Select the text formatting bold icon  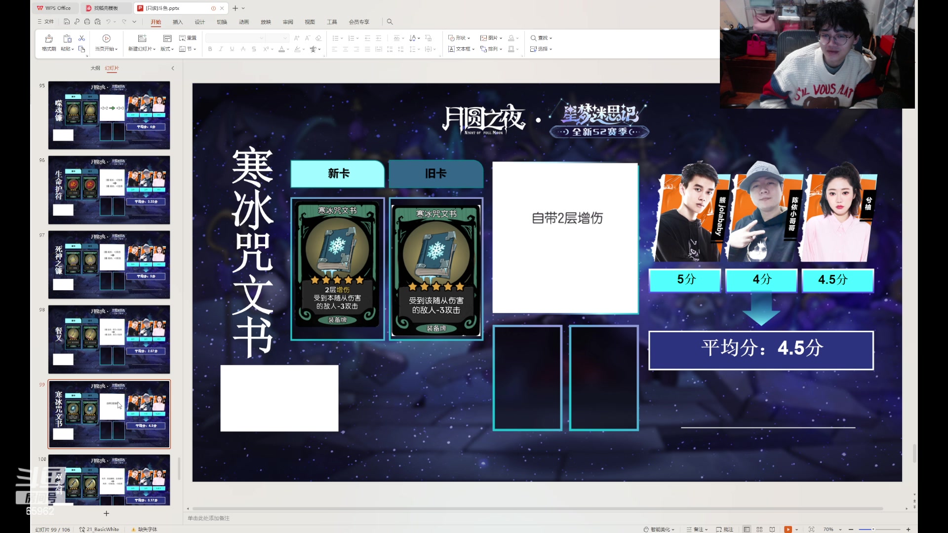click(210, 49)
